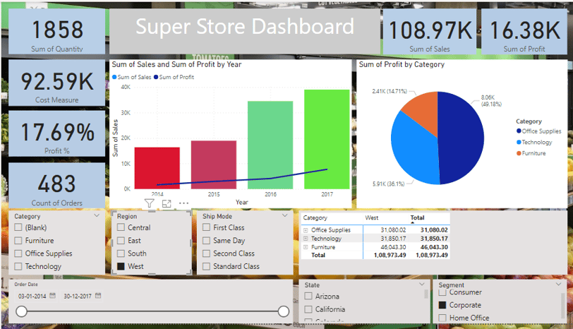Click the West column header in matrix
Viewport: 573px width, 329px height.
(372, 218)
